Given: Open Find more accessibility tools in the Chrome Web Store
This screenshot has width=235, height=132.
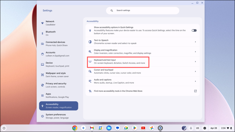Looking at the screenshot, I should coord(142,91).
